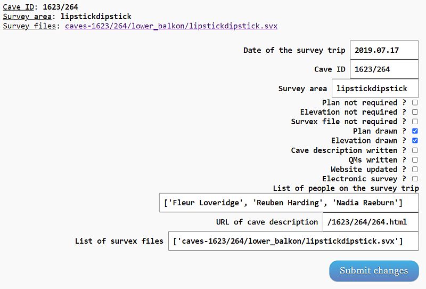Screen dimensions: 426x289
Task: Check the Electronic survey box
Action: (415, 179)
